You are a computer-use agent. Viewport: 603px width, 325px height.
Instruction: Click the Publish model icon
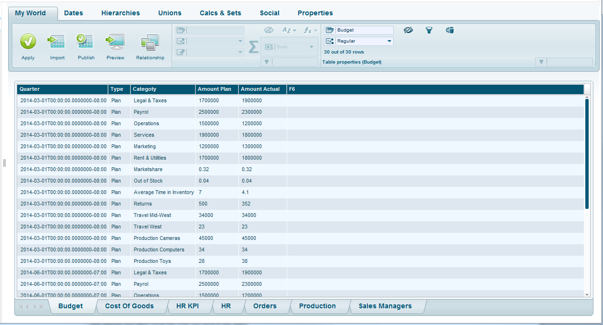tap(86, 42)
